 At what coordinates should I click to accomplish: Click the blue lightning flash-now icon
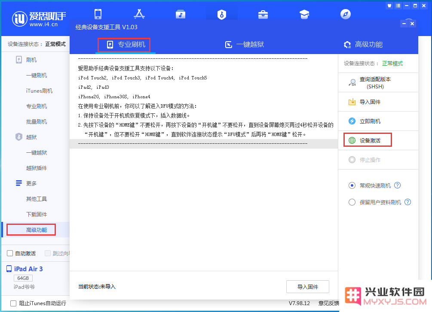tap(352, 121)
